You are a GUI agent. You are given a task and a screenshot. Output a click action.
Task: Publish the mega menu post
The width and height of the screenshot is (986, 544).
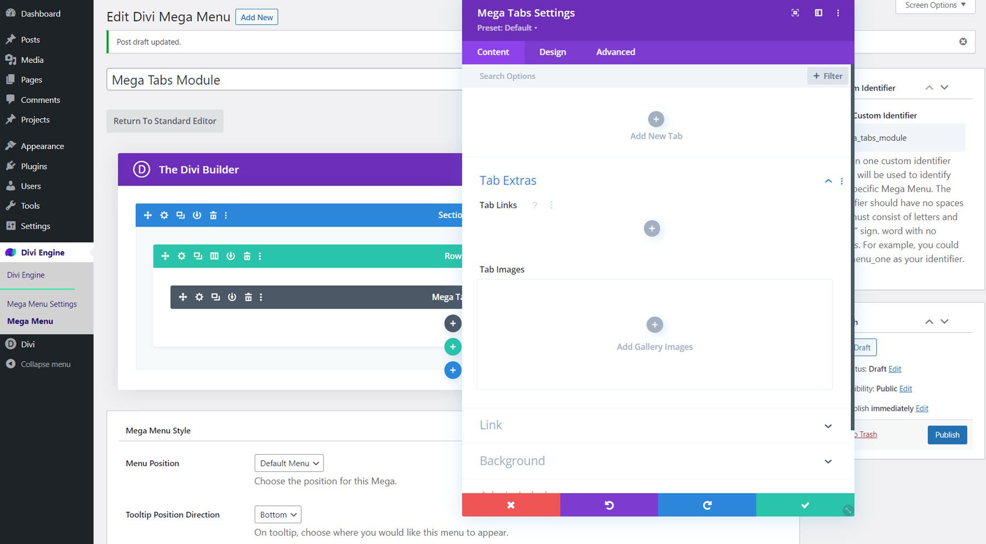tap(947, 435)
